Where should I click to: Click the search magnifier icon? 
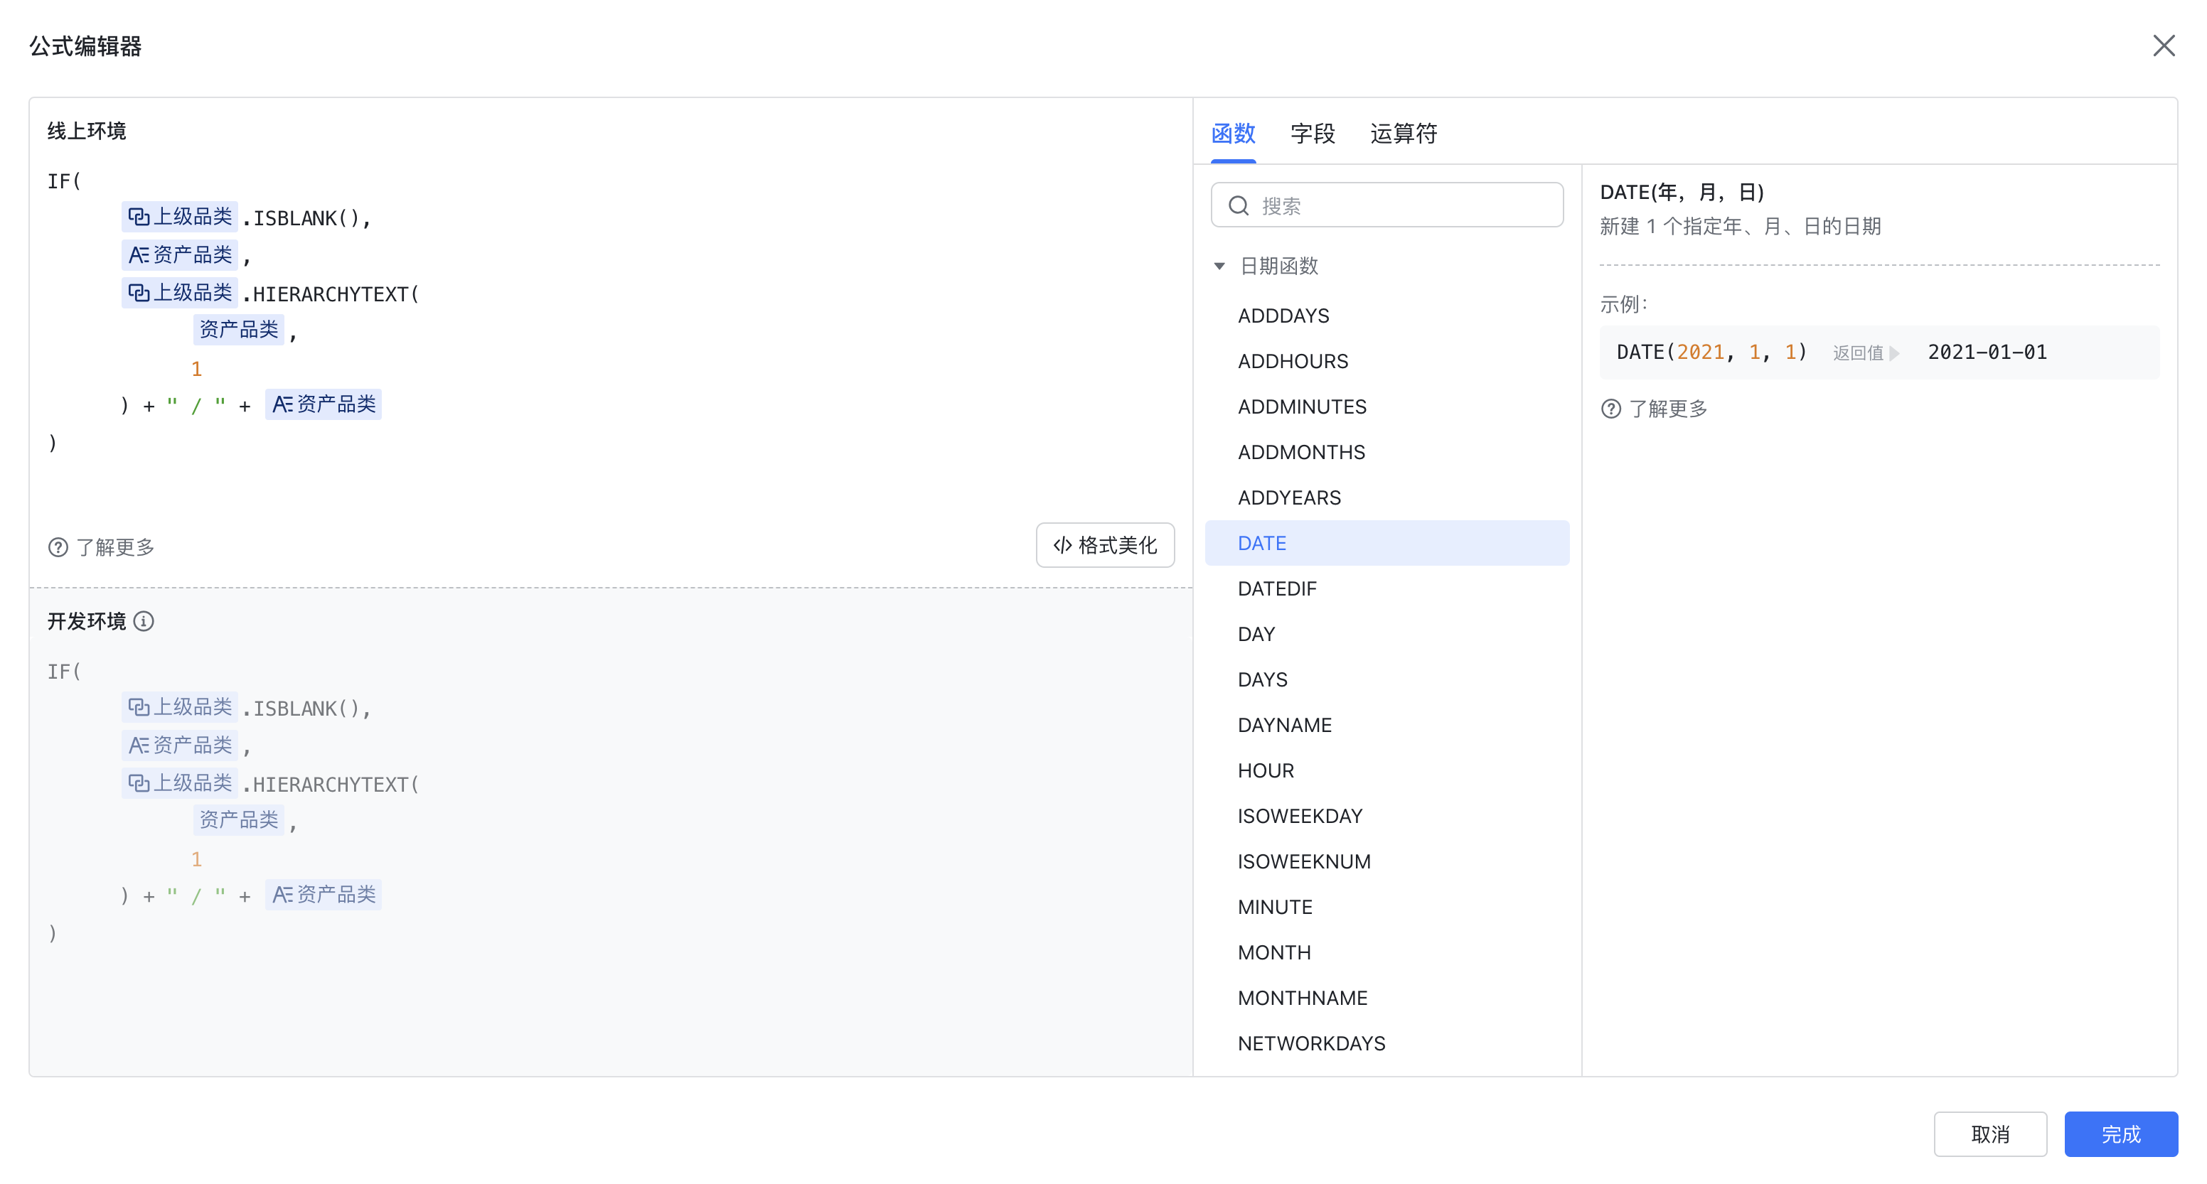pos(1238,205)
